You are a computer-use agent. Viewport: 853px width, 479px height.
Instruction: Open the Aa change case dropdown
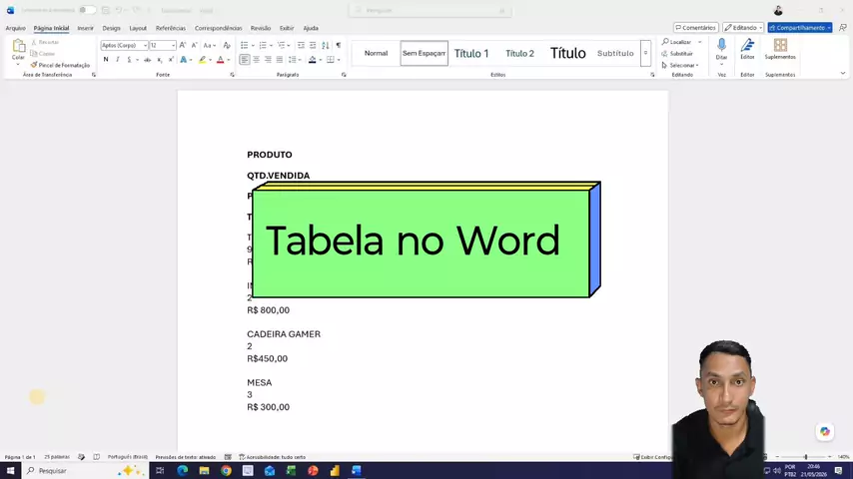click(210, 45)
